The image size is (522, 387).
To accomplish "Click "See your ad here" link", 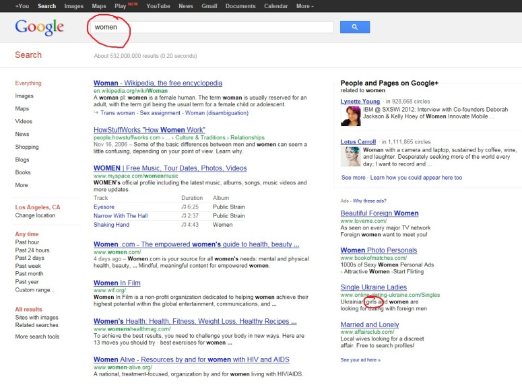I will click(360, 360).
